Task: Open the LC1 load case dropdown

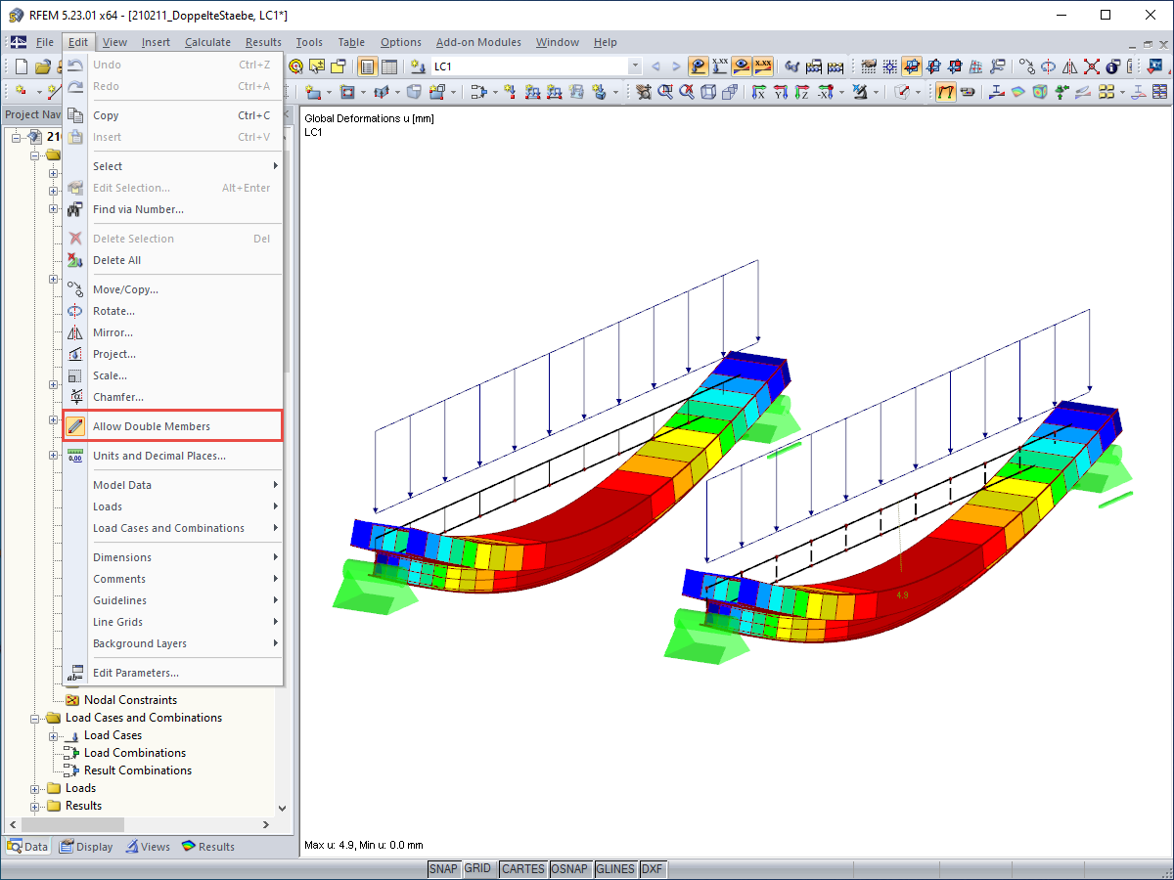Action: (x=634, y=66)
